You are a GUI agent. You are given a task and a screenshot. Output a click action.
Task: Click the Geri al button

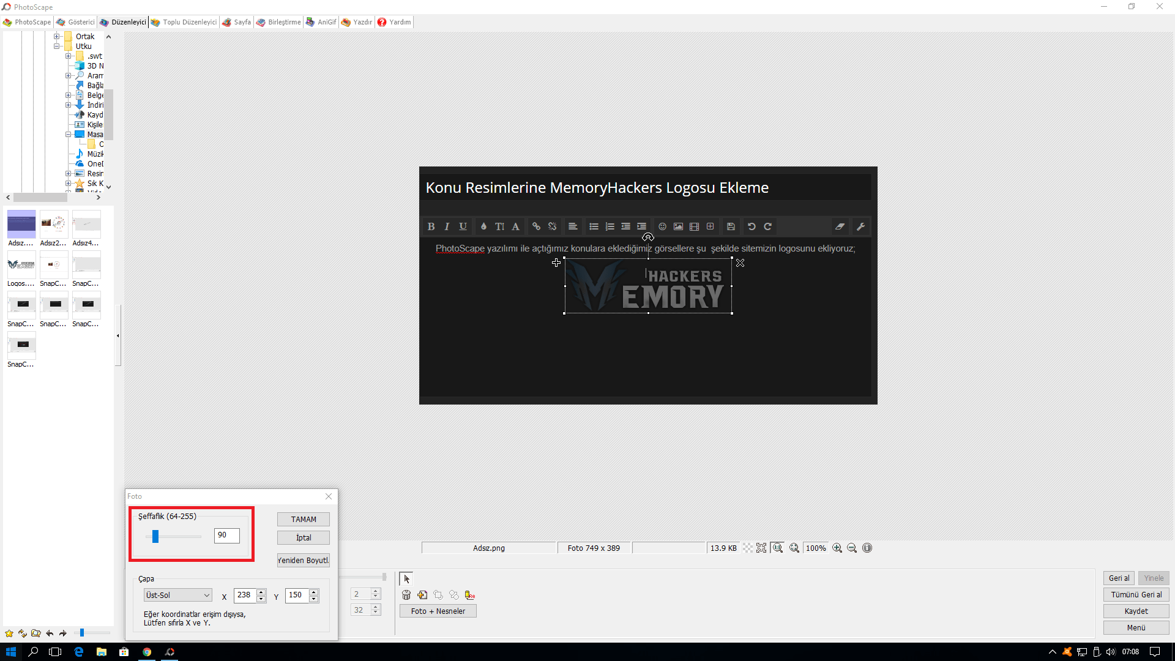[x=1119, y=578]
